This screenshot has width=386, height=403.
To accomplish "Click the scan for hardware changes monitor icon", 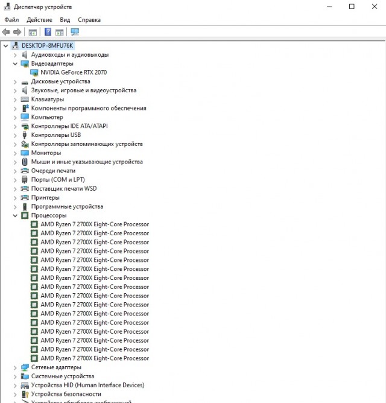I will click(x=75, y=32).
